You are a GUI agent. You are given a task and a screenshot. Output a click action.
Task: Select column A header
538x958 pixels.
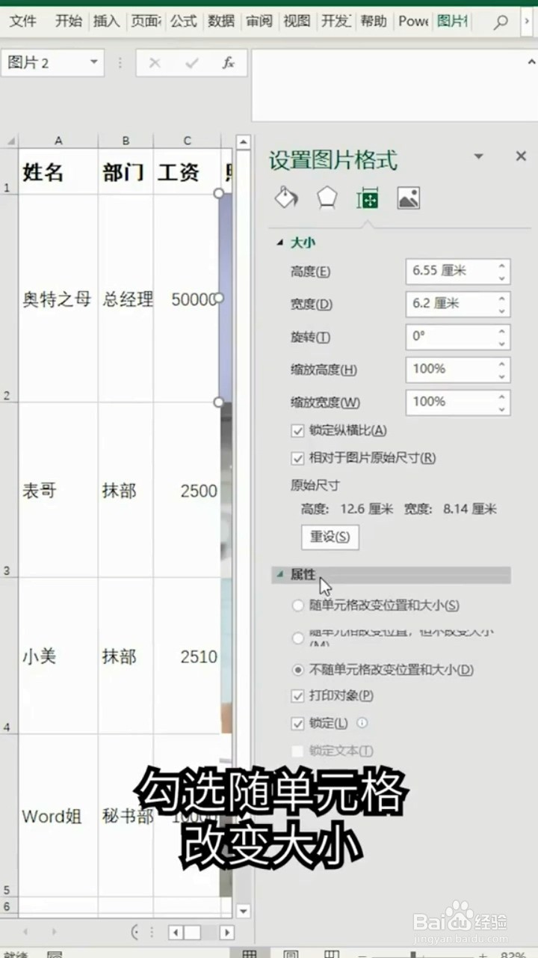point(58,141)
